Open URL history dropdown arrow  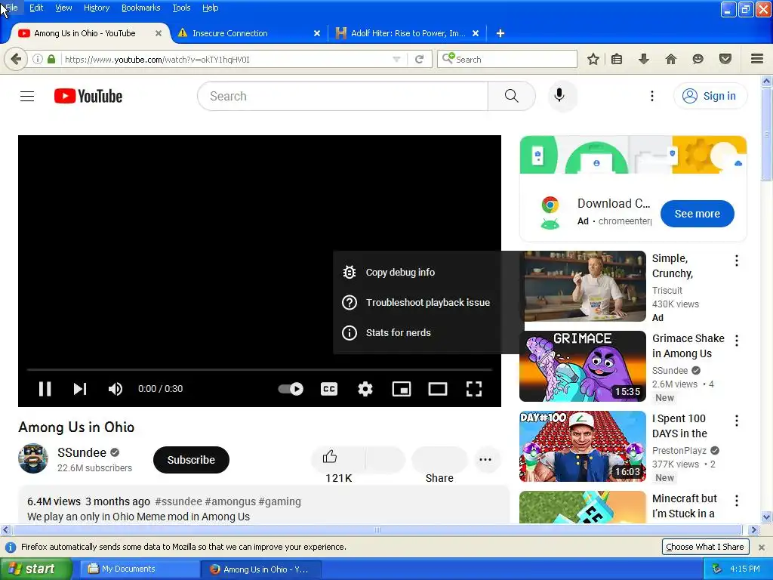pyautogui.click(x=396, y=59)
